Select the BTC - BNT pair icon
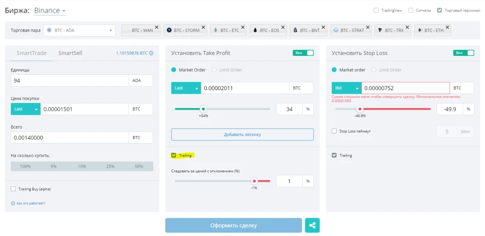This screenshot has width=485, height=236. (x=295, y=31)
